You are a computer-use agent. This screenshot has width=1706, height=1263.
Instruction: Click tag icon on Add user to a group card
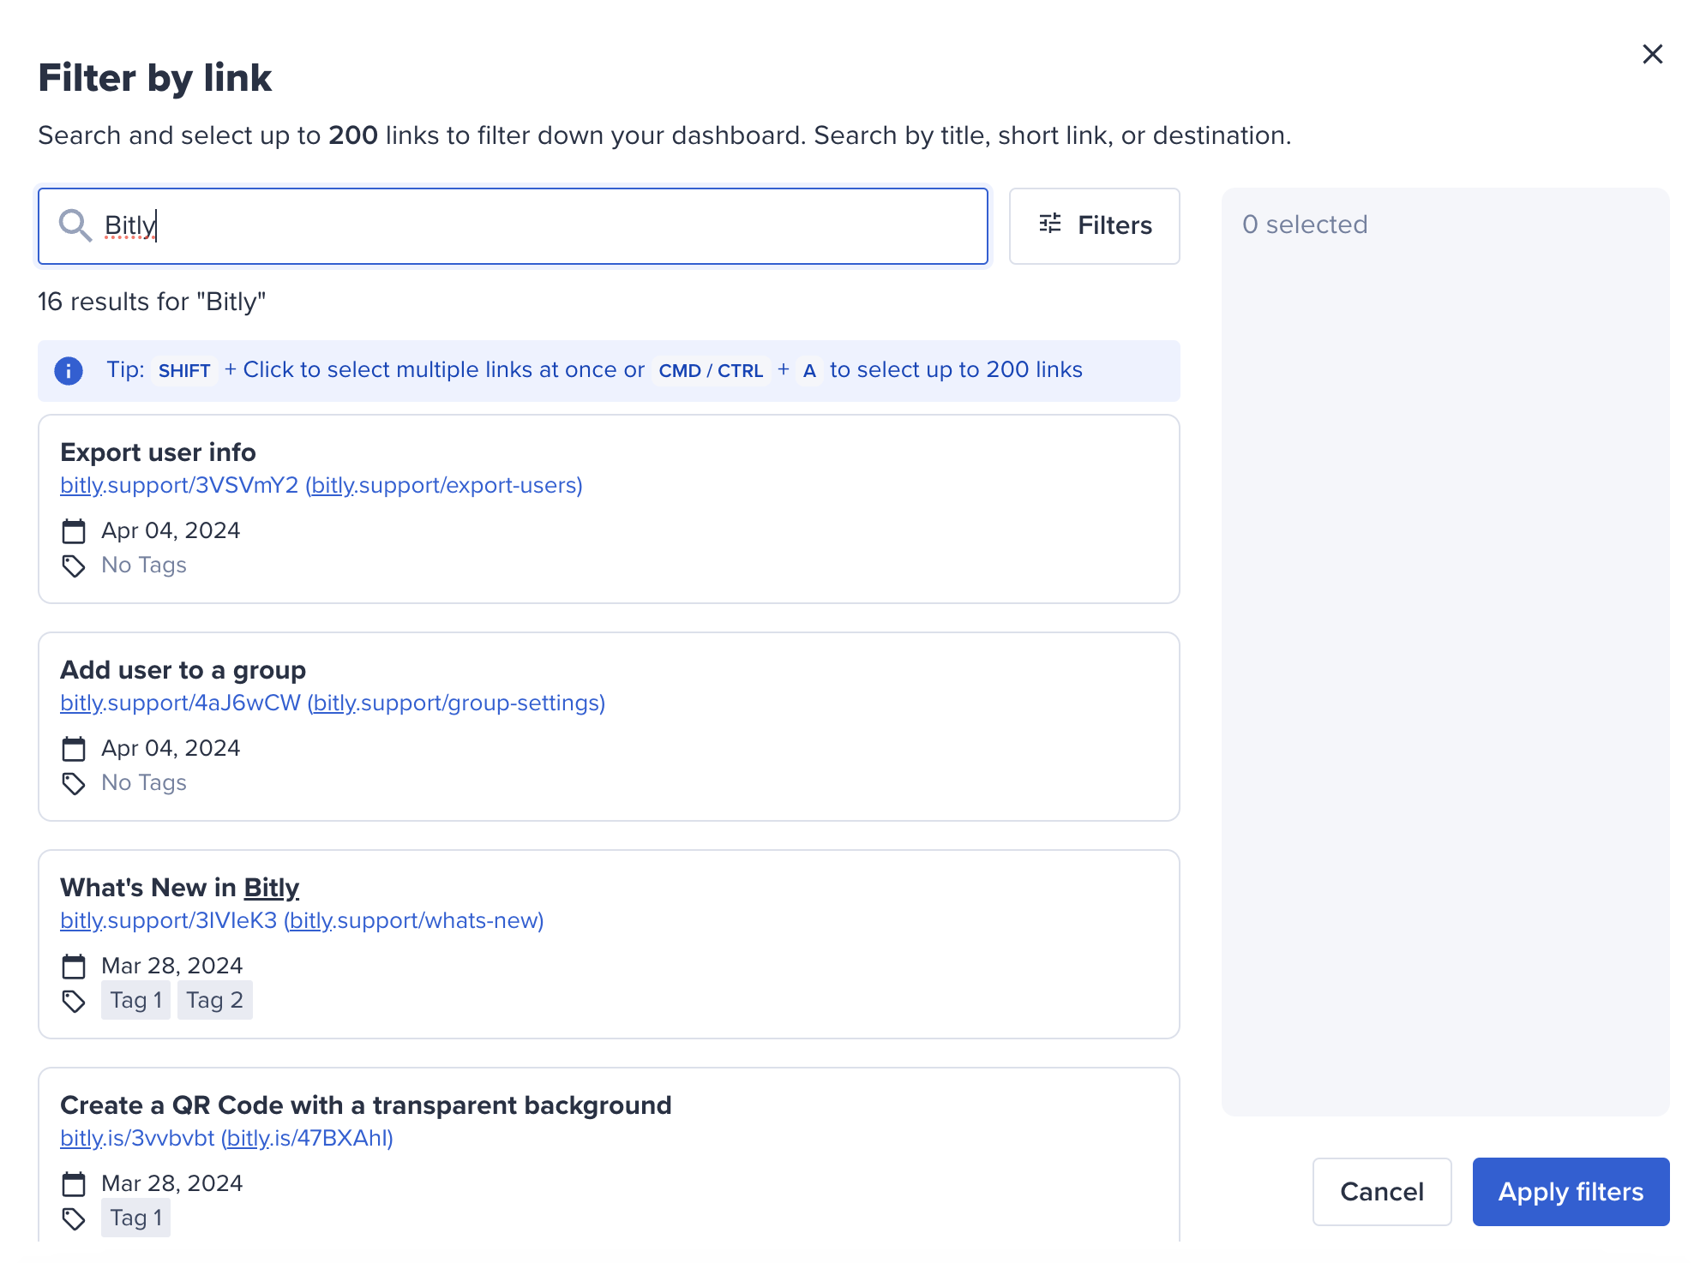point(74,783)
